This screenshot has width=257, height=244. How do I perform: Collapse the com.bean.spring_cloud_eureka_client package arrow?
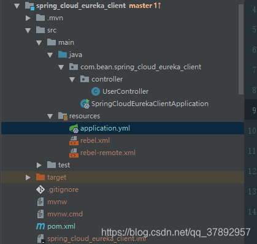pyautogui.click(x=61, y=67)
